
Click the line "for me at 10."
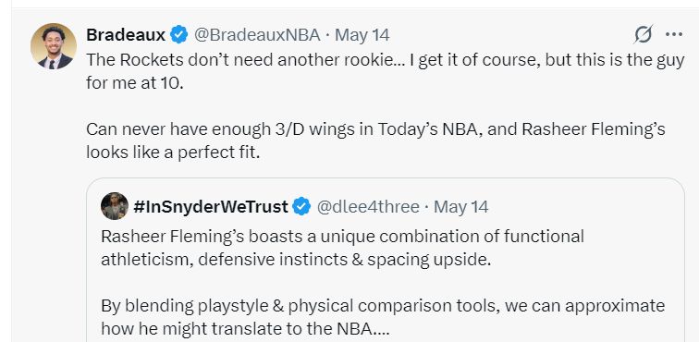[135, 83]
